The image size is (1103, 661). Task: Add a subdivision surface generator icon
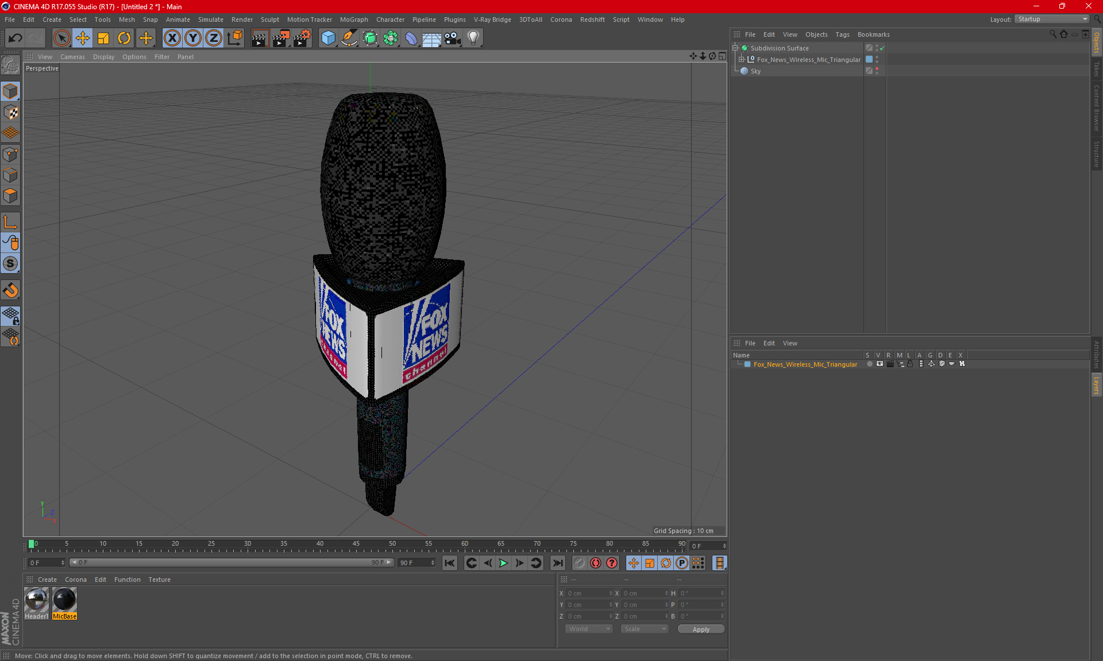370,38
